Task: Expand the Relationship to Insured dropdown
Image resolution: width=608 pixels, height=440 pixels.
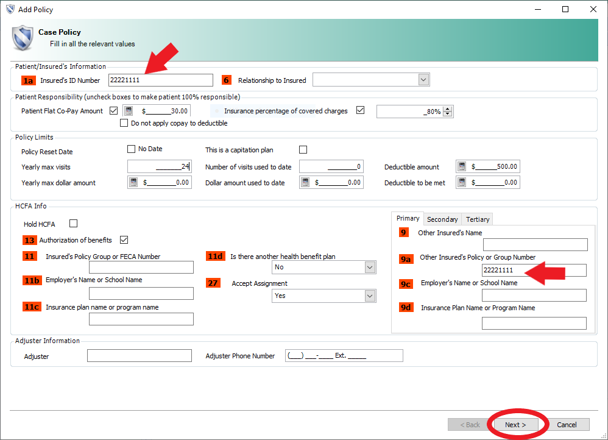Action: point(423,80)
